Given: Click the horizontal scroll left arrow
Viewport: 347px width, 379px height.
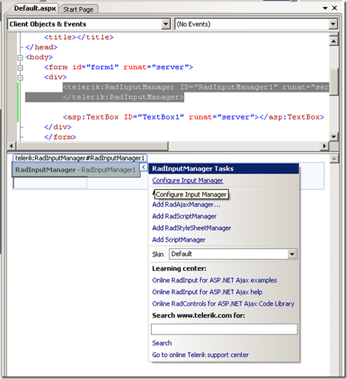Looking at the screenshot, I should (11, 146).
